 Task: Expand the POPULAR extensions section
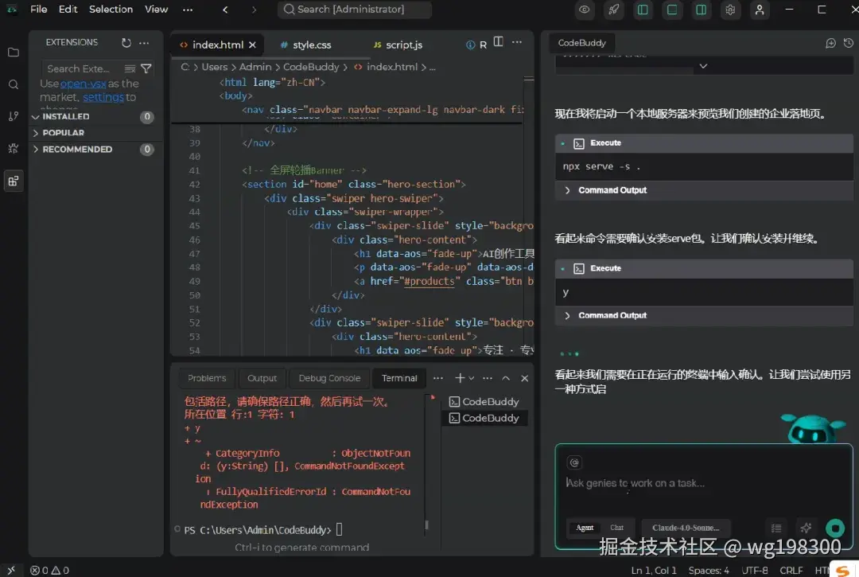64,133
